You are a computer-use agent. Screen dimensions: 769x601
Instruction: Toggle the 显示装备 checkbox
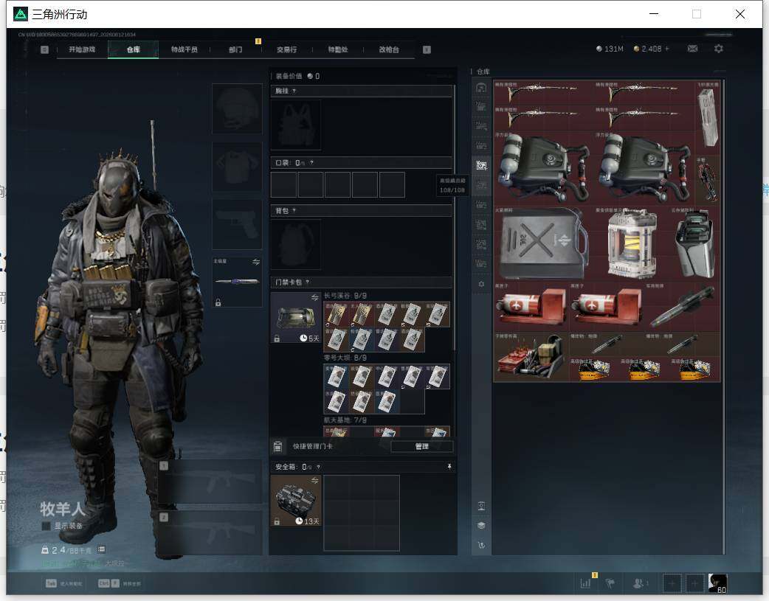(x=46, y=526)
